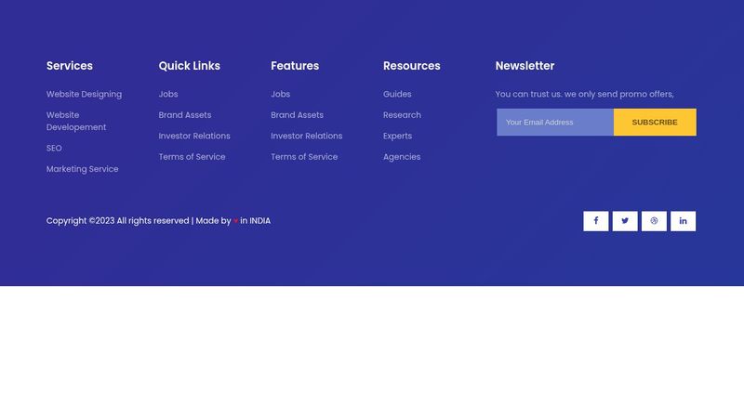744x418 pixels.
Task: Open the Dribbble social icon
Action: point(654,221)
